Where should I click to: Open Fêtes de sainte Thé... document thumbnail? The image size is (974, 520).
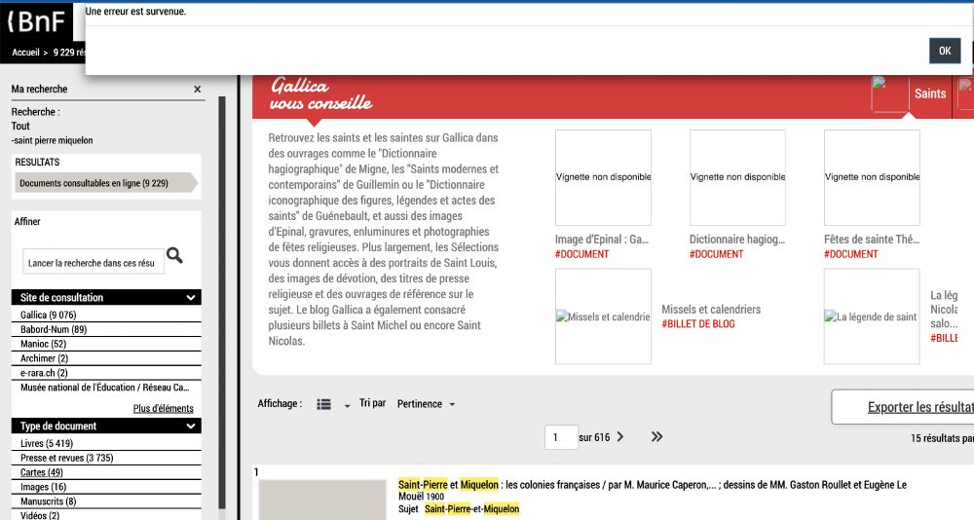coord(872,177)
